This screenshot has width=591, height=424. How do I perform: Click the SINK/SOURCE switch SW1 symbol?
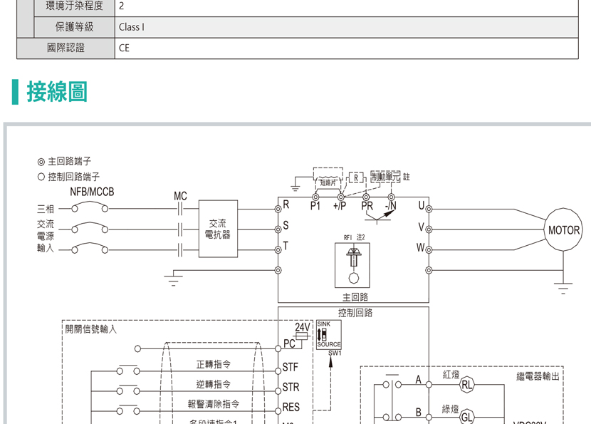(x=329, y=335)
